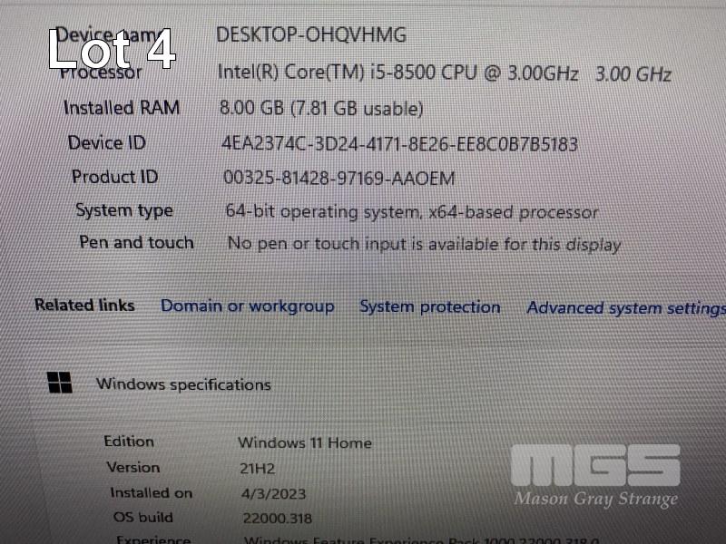Click the Pen and touch label
Image resolution: width=726 pixels, height=544 pixels.
coord(136,242)
